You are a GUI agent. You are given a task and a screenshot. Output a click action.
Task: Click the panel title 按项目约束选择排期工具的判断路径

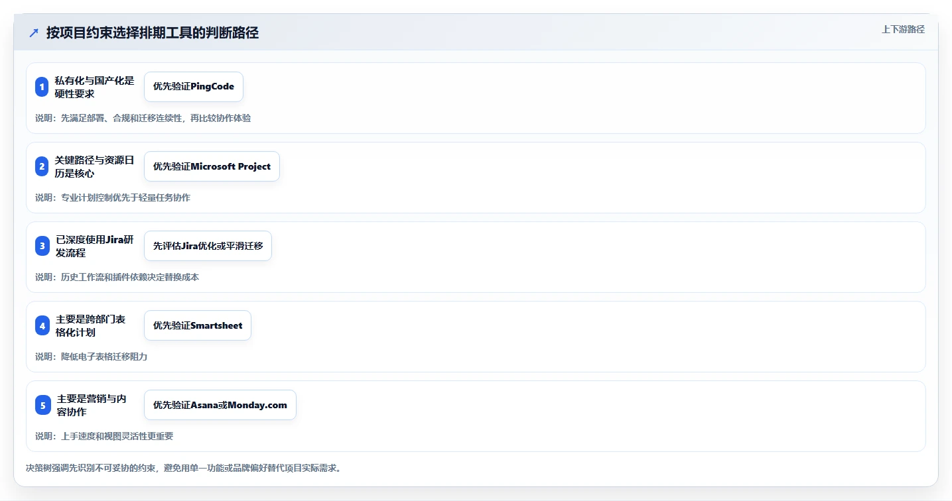click(x=153, y=33)
